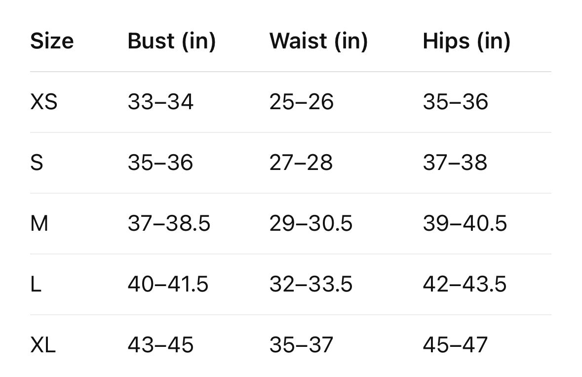Click the M hips value 39–40.5
The image size is (582, 377).
(x=465, y=223)
